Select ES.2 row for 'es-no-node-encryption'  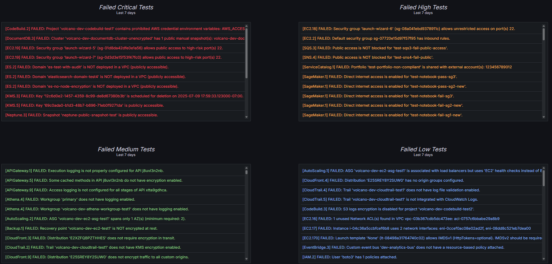123,86
